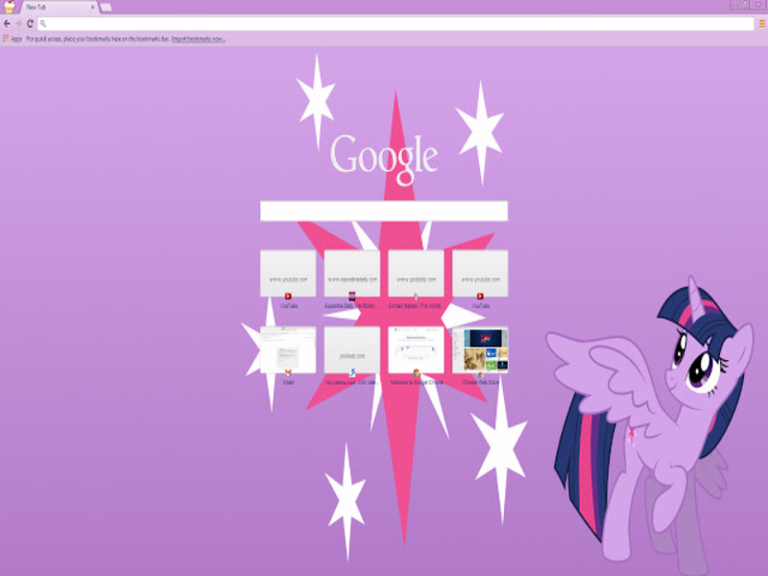Click the Equestria Daily favicon
This screenshot has width=768, height=576.
[351, 297]
